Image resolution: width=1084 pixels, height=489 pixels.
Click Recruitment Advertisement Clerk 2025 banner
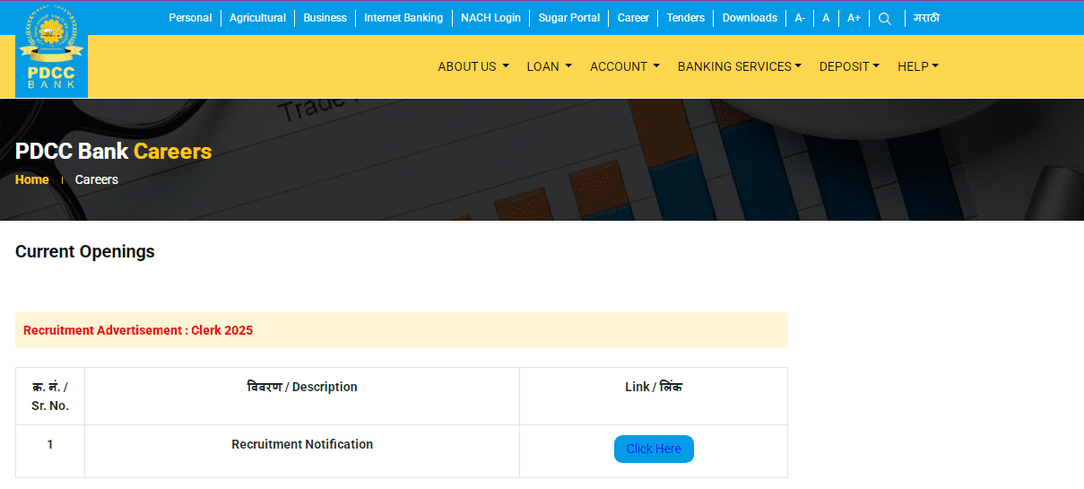pyautogui.click(x=138, y=330)
